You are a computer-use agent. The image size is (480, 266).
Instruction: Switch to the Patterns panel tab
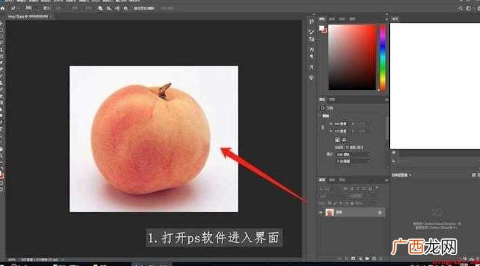click(x=353, y=19)
